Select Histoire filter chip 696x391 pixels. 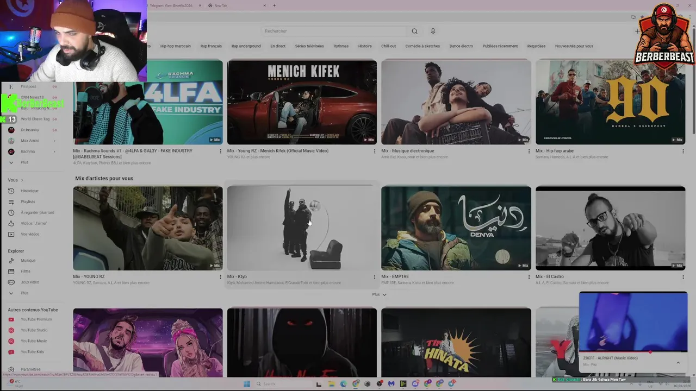(365, 46)
